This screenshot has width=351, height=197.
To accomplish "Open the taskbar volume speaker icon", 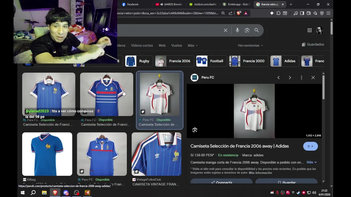I will (314, 193).
